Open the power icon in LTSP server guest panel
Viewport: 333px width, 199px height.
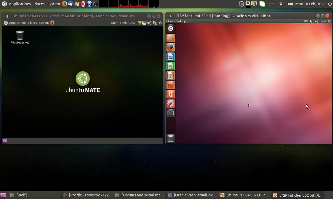point(161,23)
